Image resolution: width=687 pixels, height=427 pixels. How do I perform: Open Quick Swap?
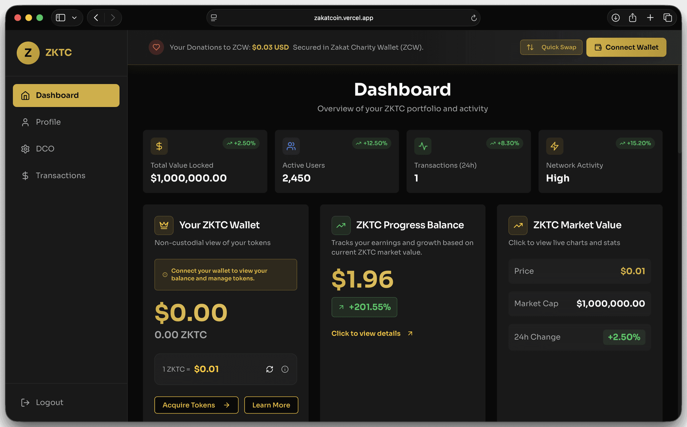(551, 47)
